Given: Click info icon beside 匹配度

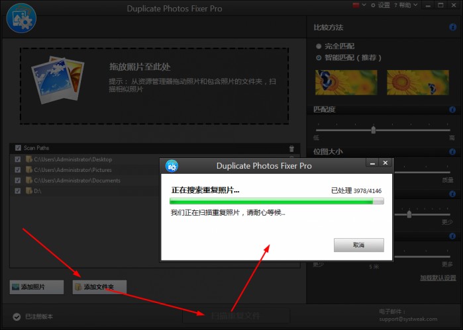Looking at the screenshot, I should click(x=452, y=109).
